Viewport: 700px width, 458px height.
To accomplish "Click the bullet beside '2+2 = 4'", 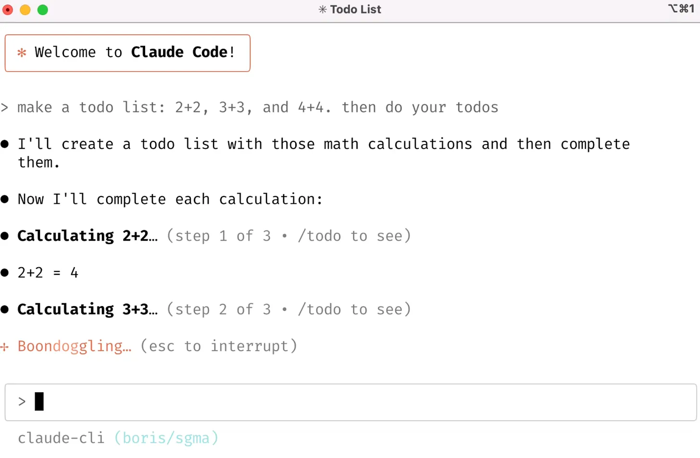I will click(x=5, y=272).
